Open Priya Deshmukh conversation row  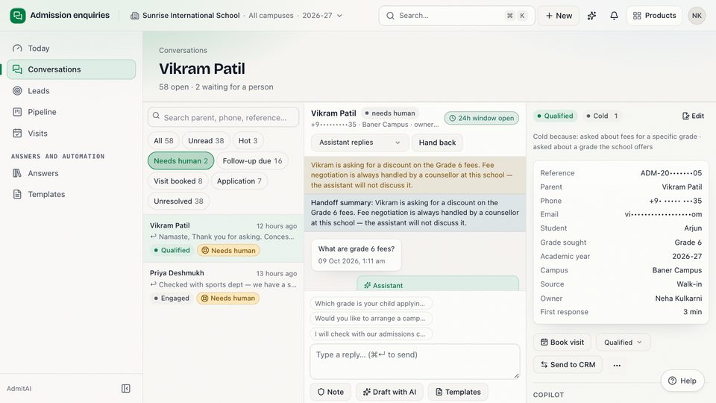[x=223, y=286]
